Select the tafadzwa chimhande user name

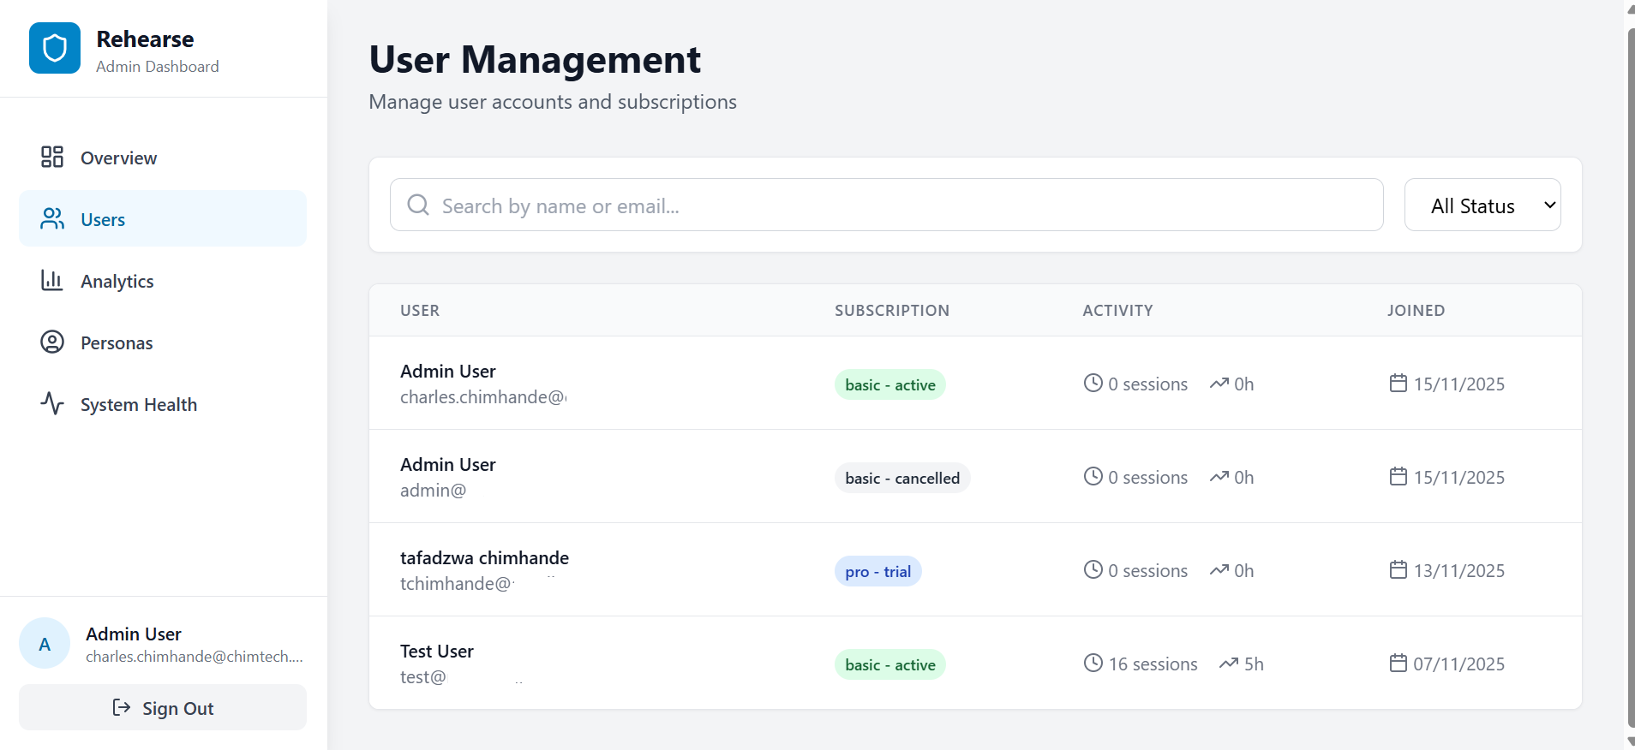tap(484, 557)
